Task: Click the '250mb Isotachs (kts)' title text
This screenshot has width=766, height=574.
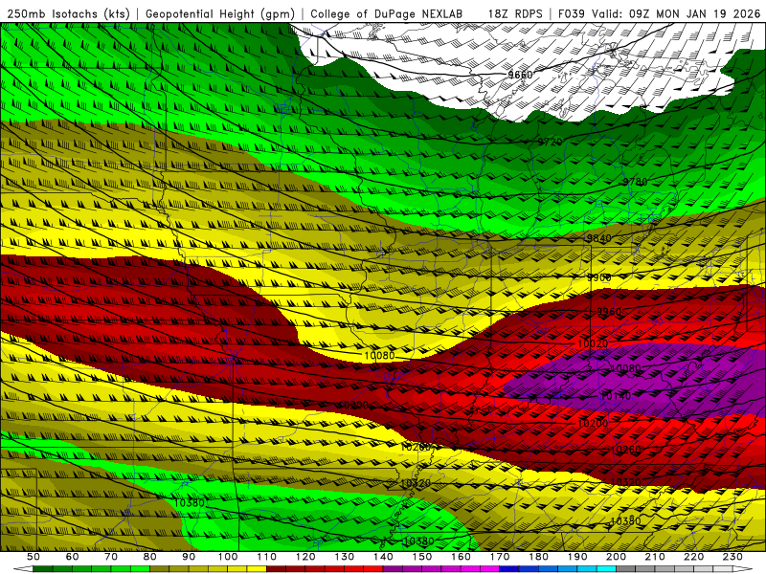Action: click(68, 13)
